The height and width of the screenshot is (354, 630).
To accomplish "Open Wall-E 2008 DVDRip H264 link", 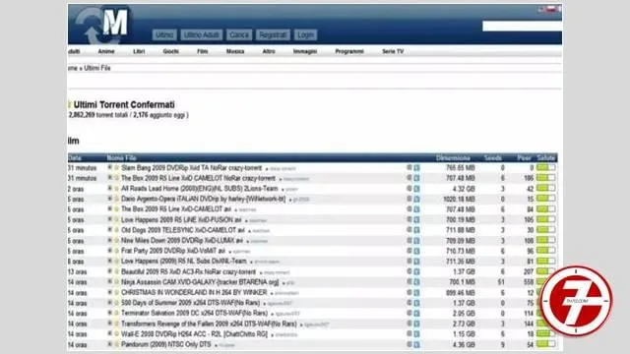I will click(x=194, y=334).
